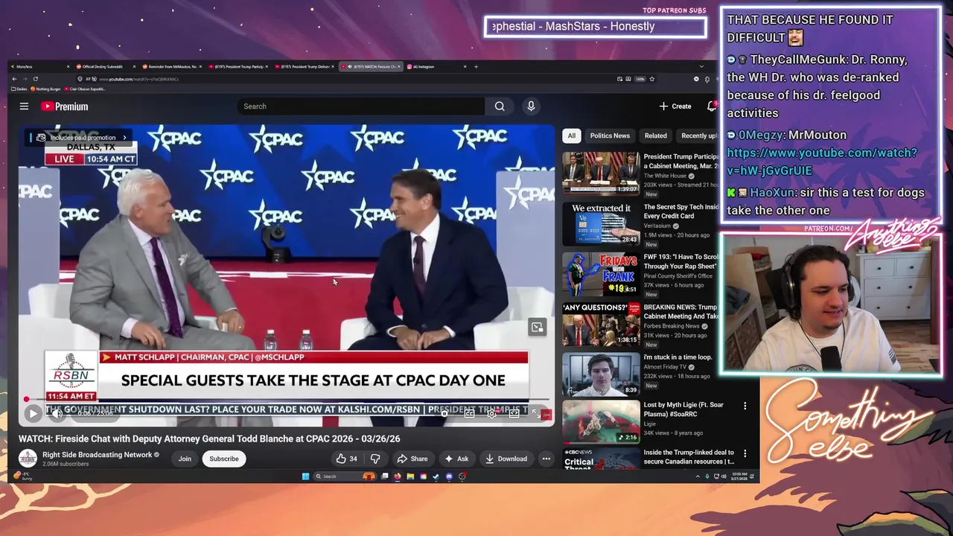Open more actions ellipsis under video
The width and height of the screenshot is (953, 536).
click(546, 459)
